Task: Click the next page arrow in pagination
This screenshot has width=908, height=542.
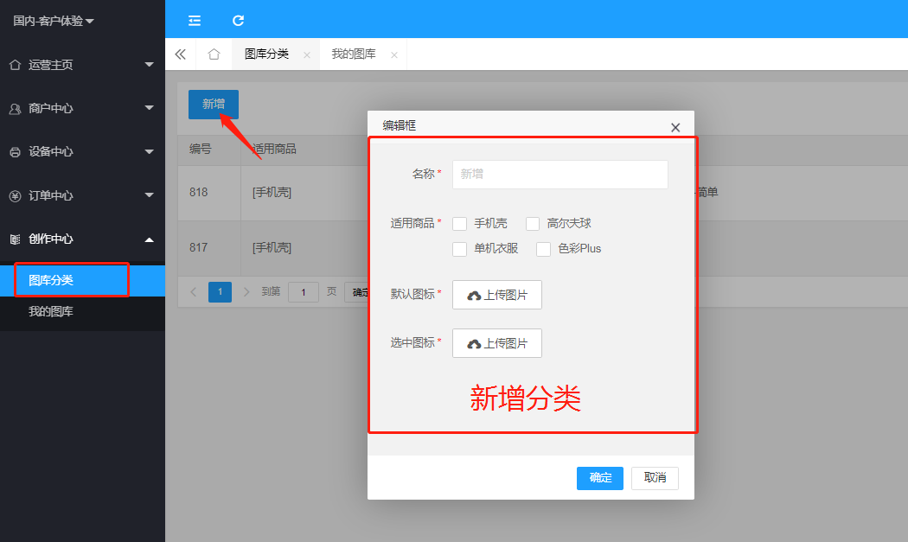Action: tap(246, 292)
